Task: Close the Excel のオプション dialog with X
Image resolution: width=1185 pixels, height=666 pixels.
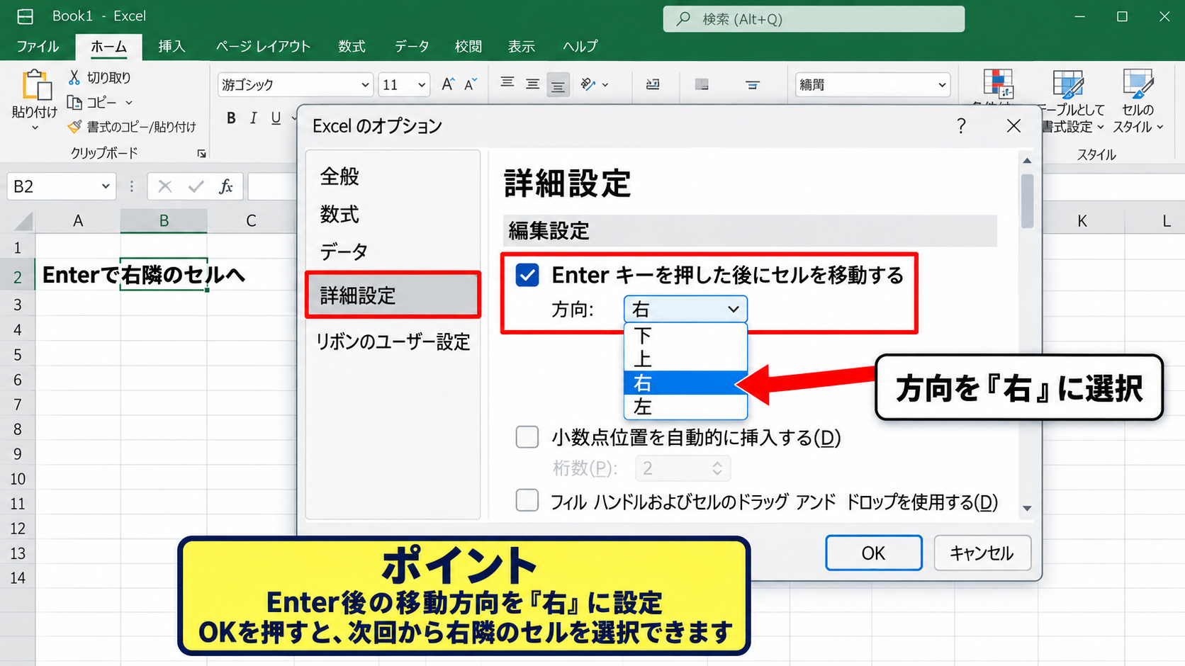Action: pos(1013,126)
